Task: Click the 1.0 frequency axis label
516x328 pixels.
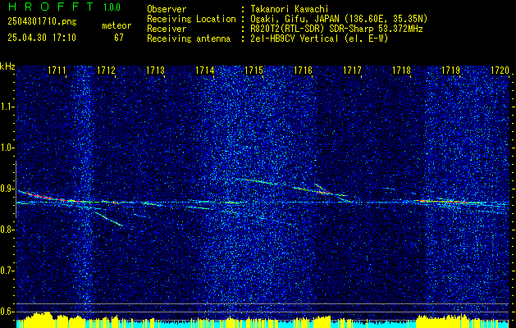Action: pos(7,148)
